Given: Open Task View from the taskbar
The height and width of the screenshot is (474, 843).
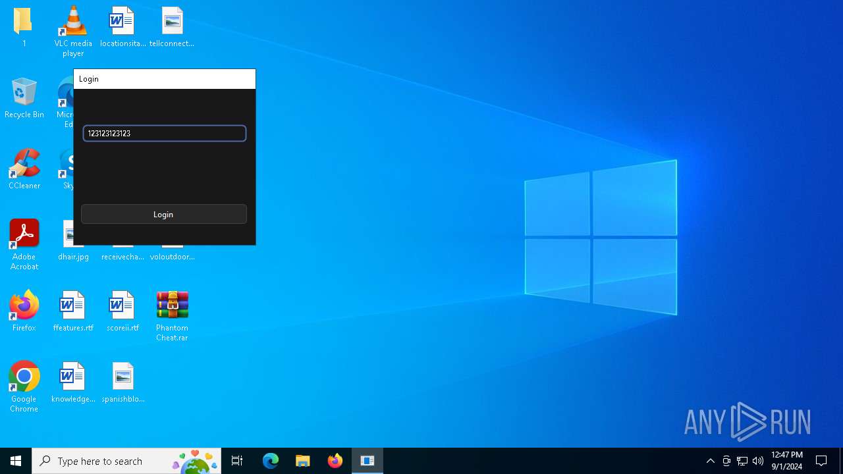Looking at the screenshot, I should click(237, 461).
